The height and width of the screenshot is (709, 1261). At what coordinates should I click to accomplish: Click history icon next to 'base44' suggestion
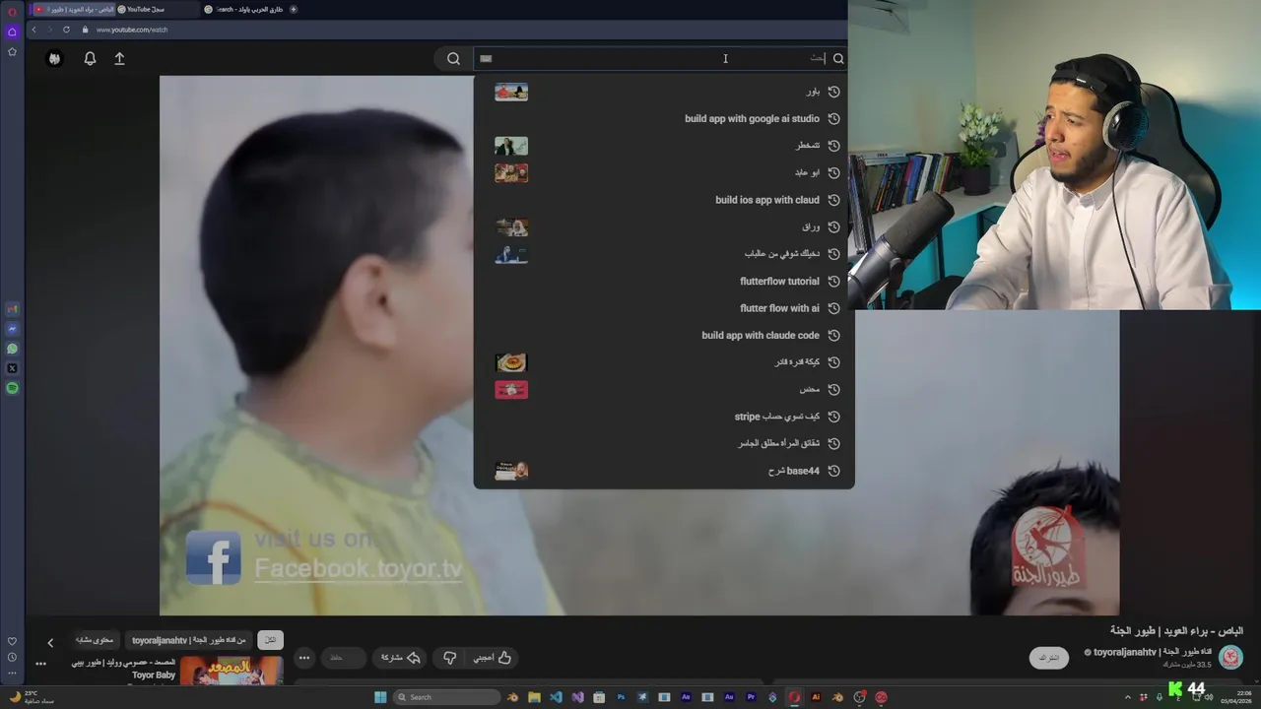(833, 471)
